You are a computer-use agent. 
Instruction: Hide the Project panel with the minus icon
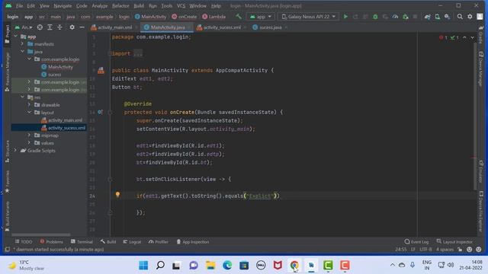[82, 27]
